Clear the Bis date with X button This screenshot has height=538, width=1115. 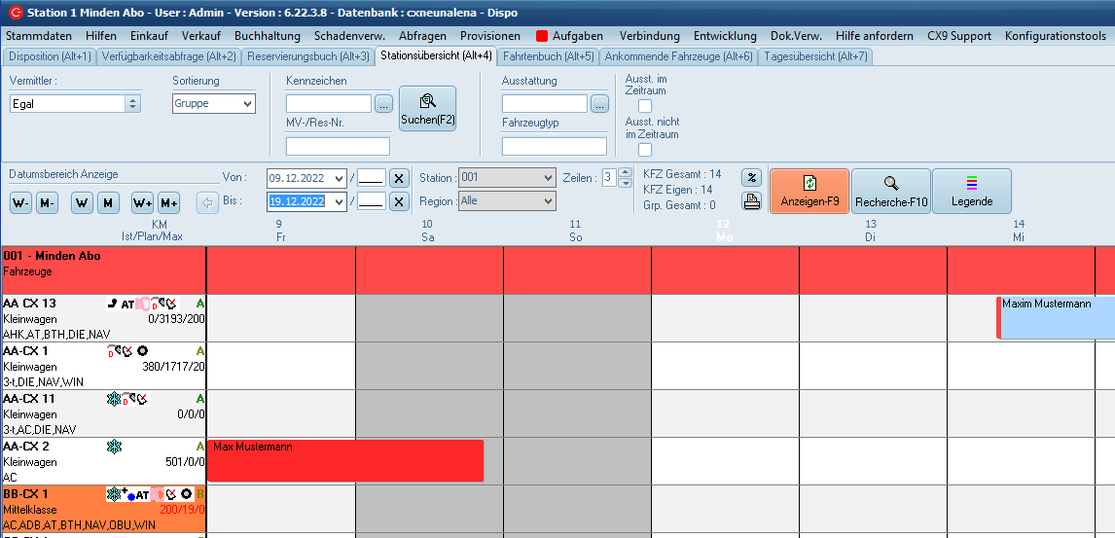pos(398,201)
